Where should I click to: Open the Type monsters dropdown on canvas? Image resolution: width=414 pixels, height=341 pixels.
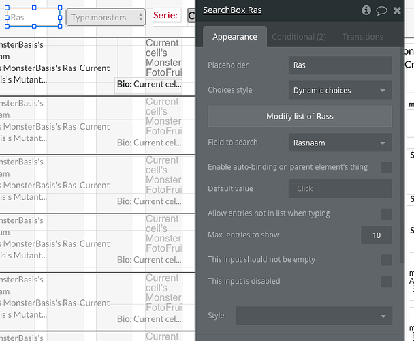[x=106, y=18]
